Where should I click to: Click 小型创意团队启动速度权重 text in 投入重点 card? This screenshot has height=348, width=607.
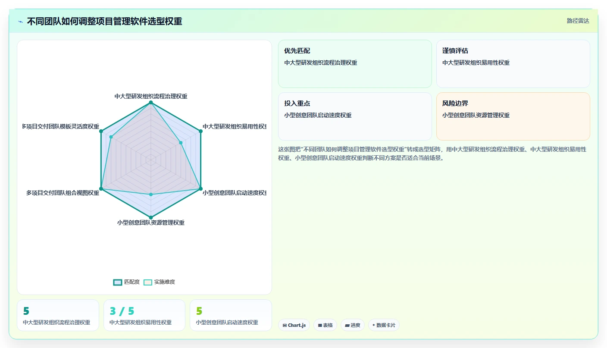point(318,115)
